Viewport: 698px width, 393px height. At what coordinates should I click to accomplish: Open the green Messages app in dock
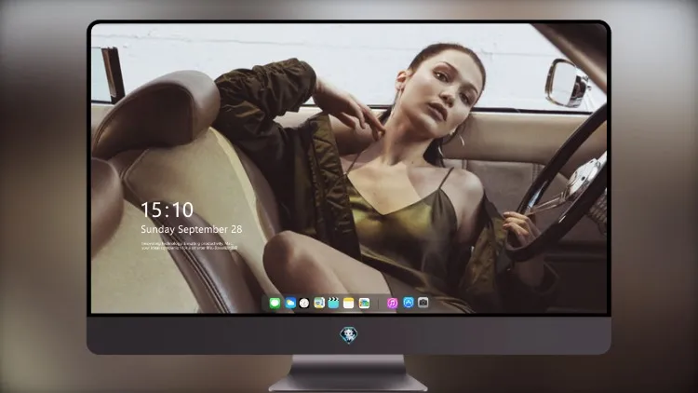tap(275, 304)
